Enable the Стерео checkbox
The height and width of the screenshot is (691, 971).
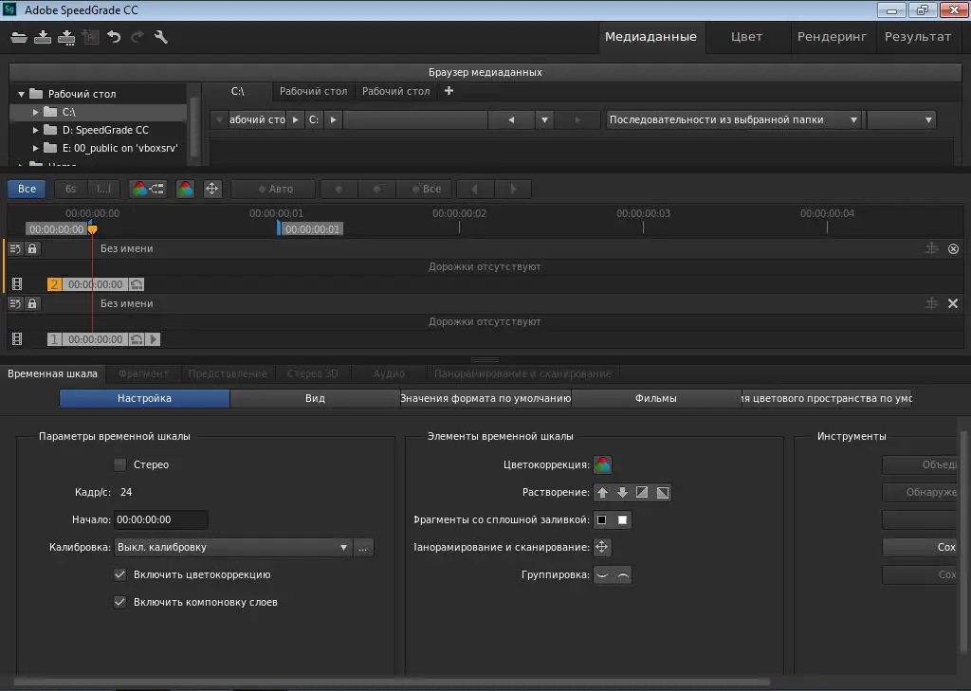click(119, 464)
